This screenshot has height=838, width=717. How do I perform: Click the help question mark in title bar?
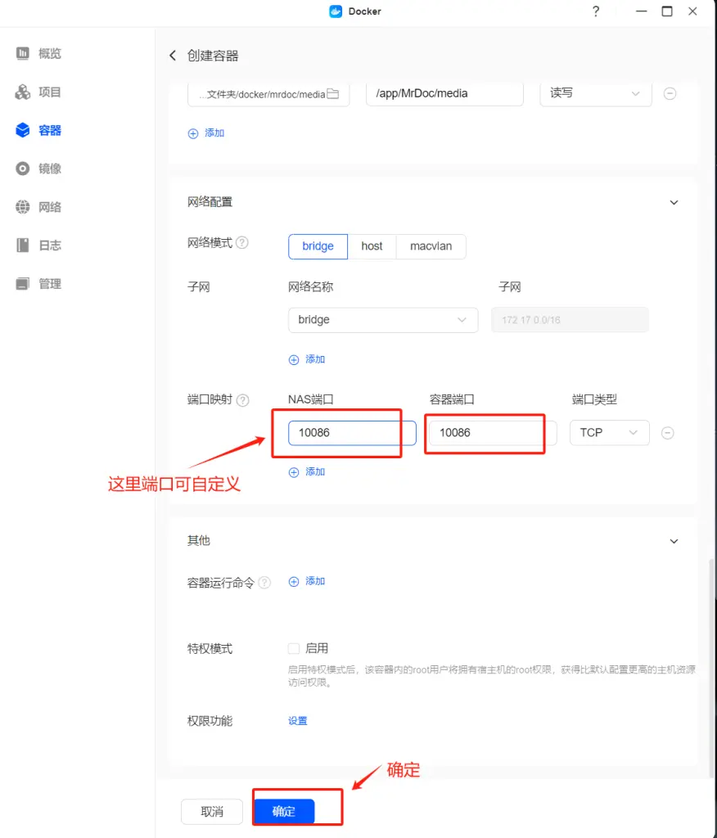pyautogui.click(x=596, y=11)
